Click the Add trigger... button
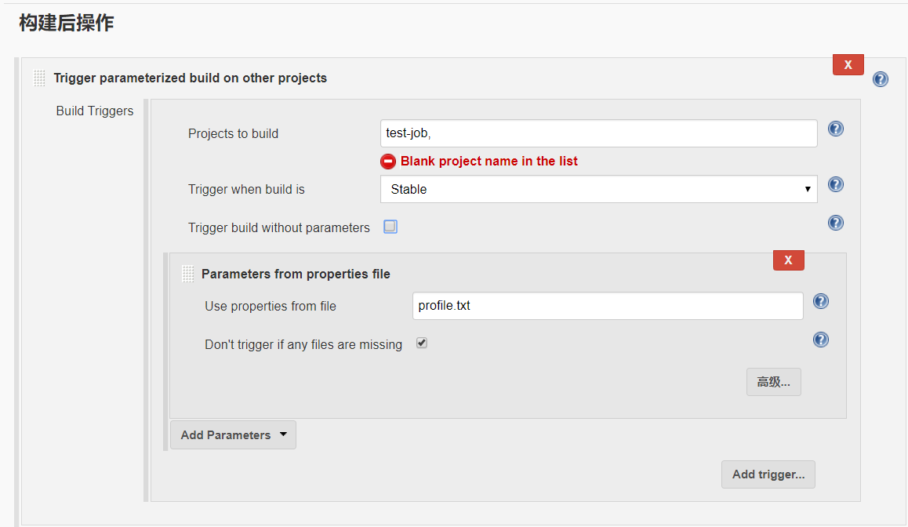Screen dimensions: 908x527 tap(768, 474)
